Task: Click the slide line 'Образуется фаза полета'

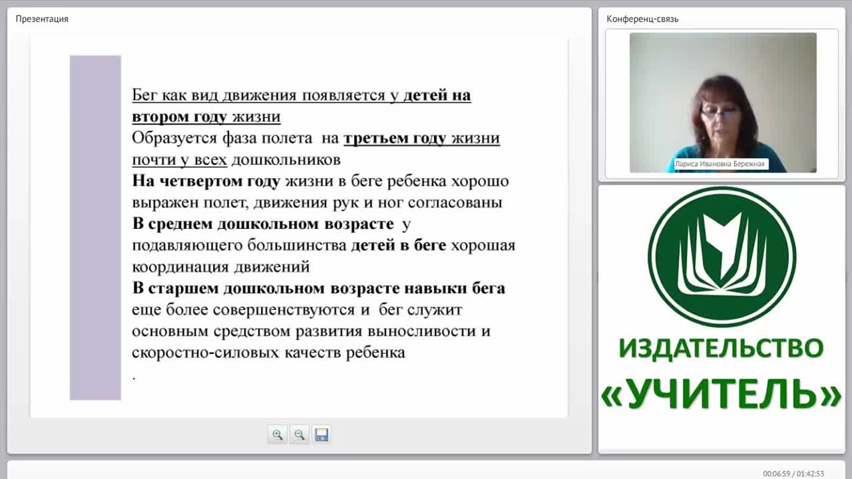Action: pyautogui.click(x=316, y=138)
